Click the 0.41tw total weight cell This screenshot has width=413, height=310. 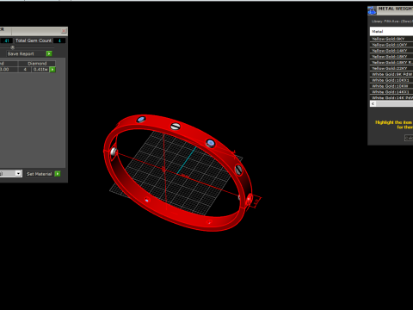(x=40, y=70)
